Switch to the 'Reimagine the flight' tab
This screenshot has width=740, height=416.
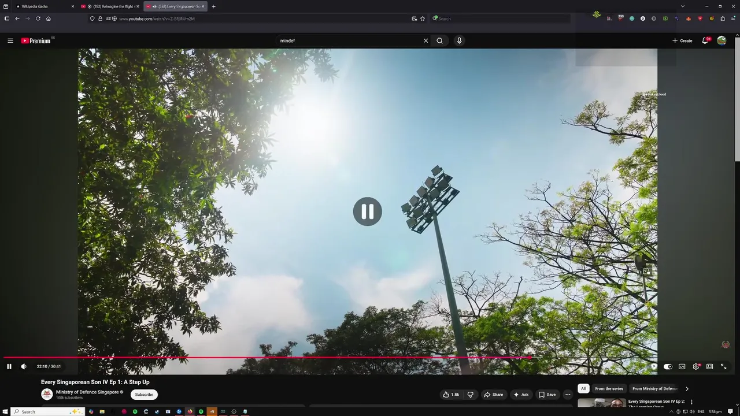[x=110, y=6]
